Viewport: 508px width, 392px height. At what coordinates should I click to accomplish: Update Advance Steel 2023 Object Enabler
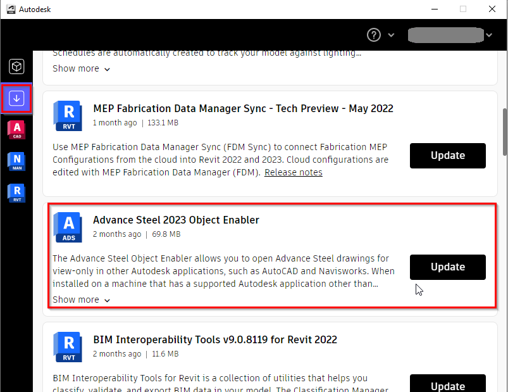pos(448,267)
